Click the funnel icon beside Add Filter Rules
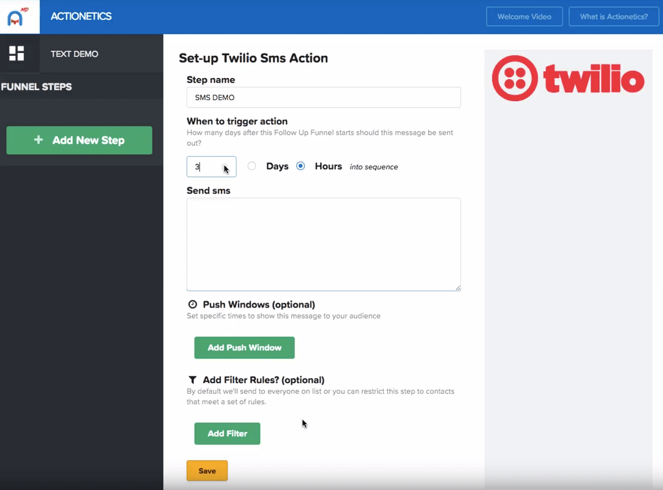The image size is (663, 490). 192,380
